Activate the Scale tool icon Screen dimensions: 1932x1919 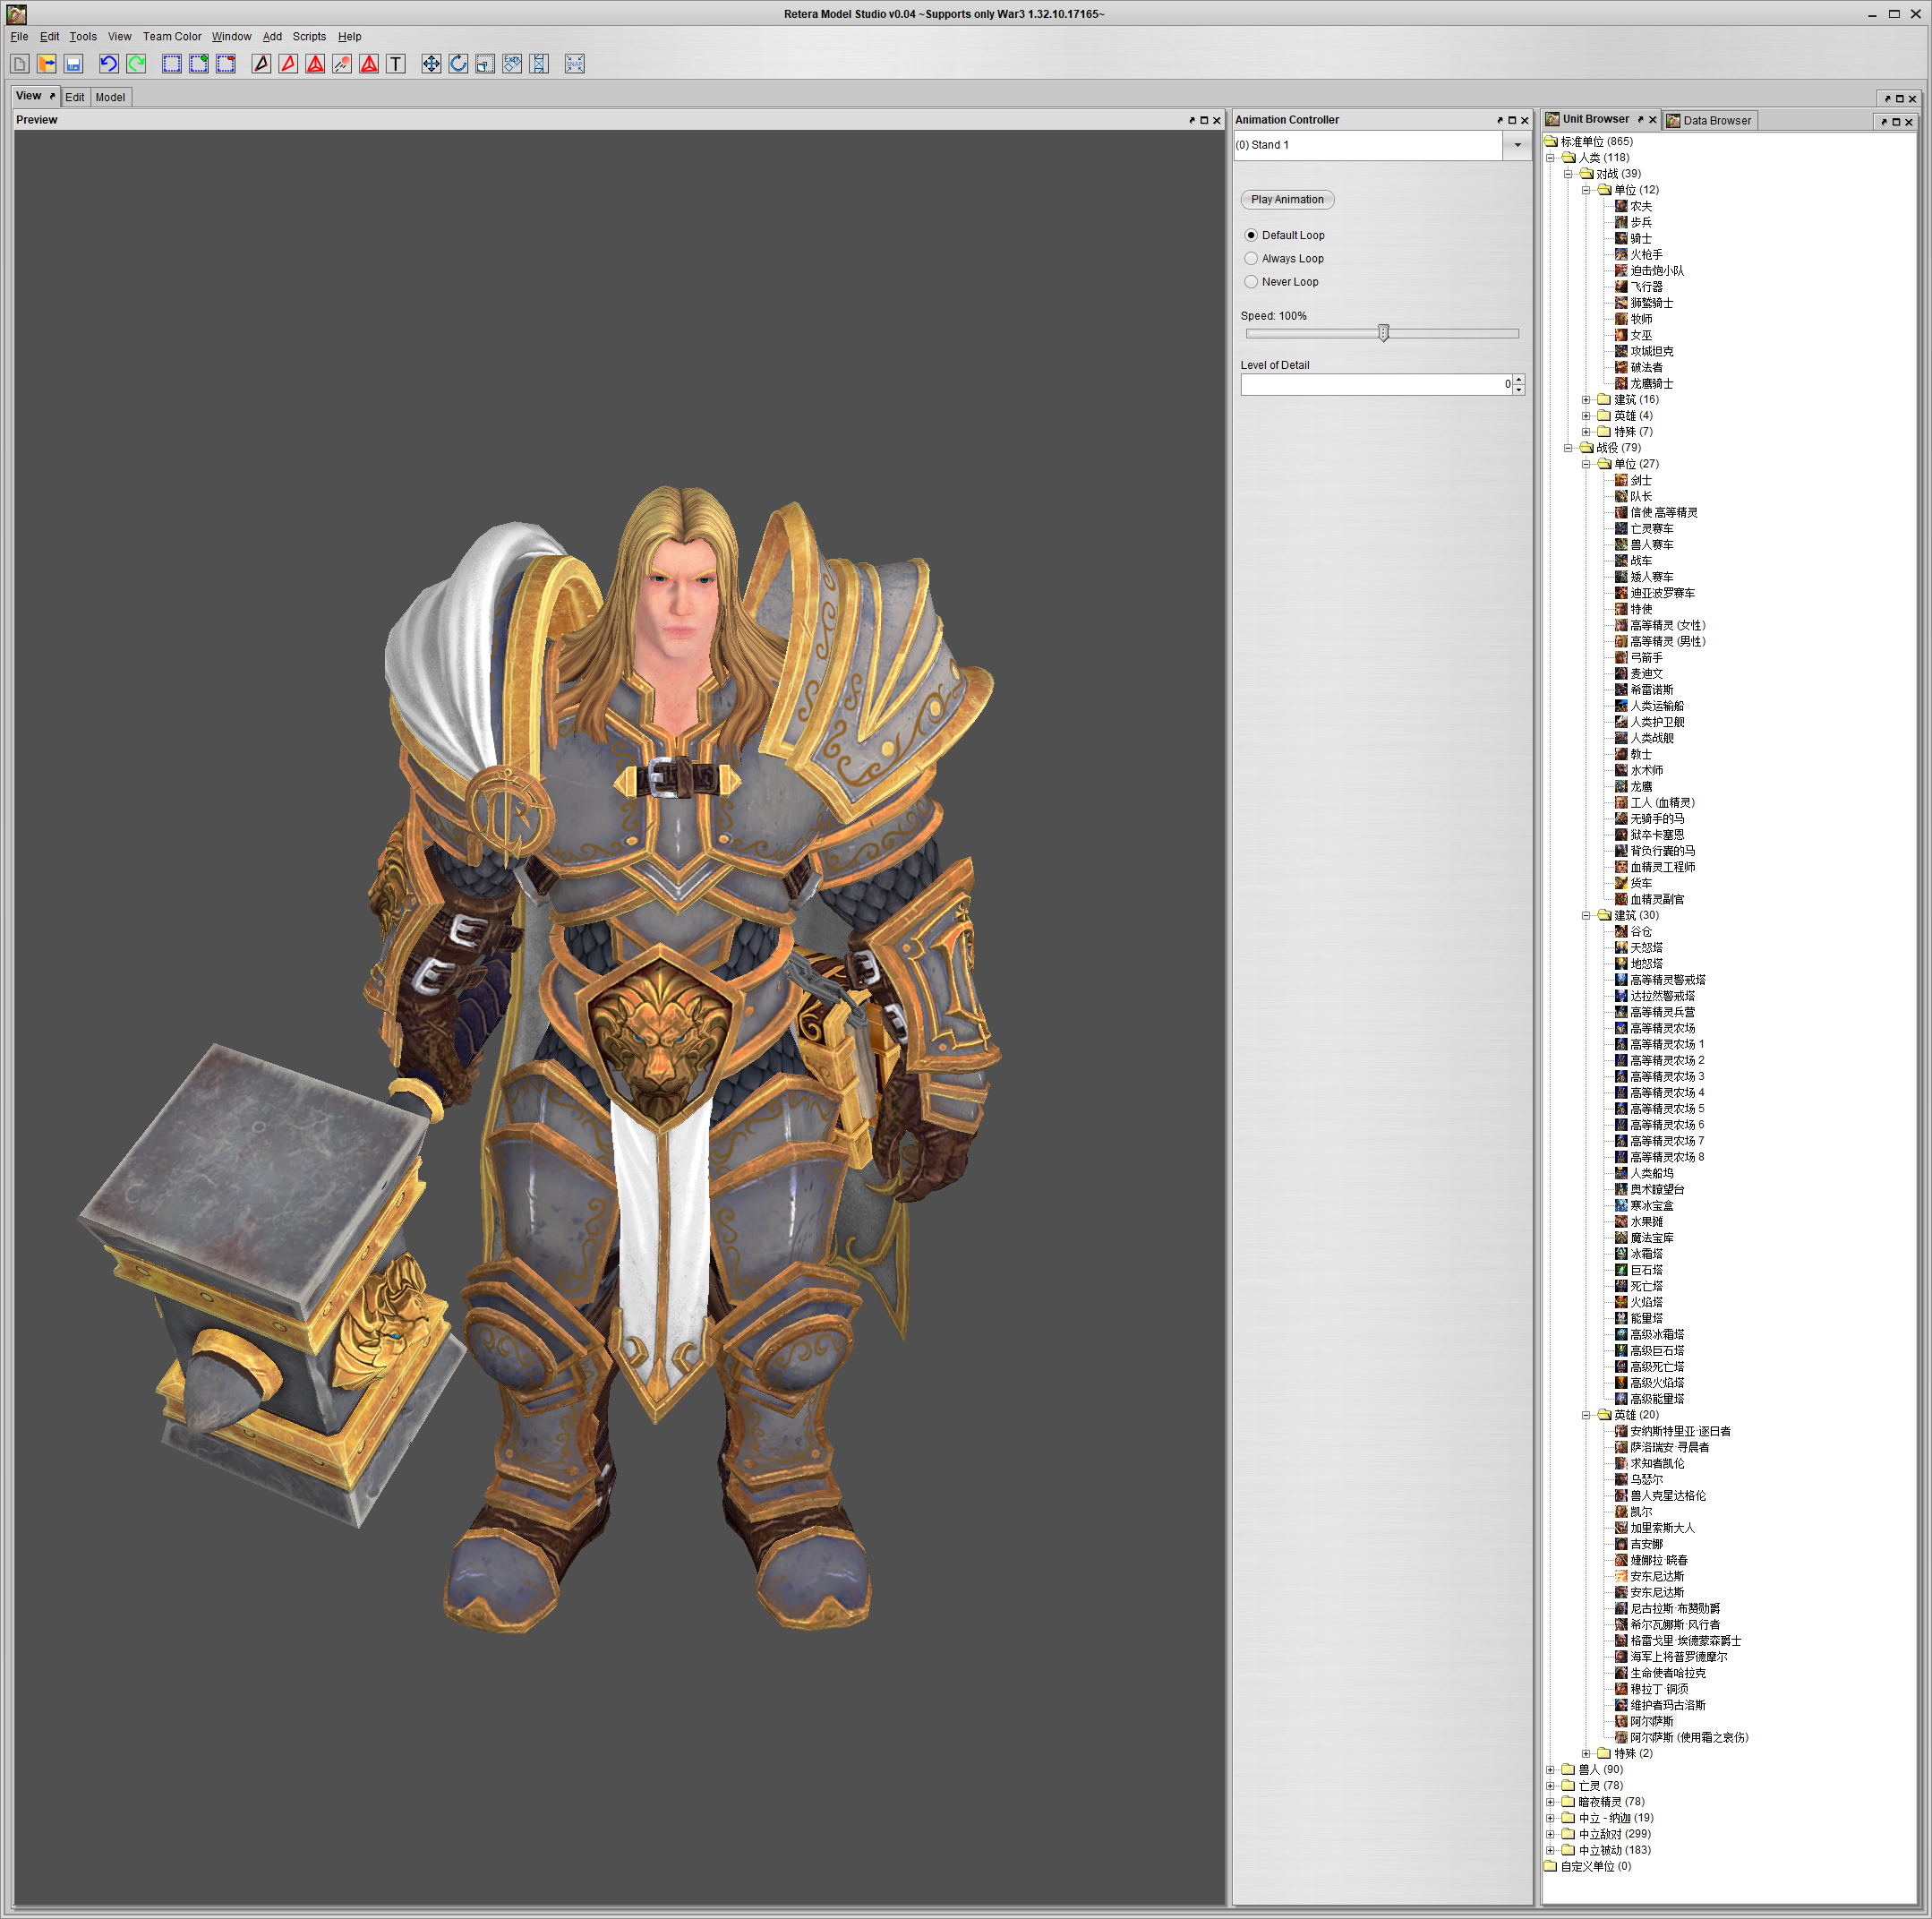point(485,64)
